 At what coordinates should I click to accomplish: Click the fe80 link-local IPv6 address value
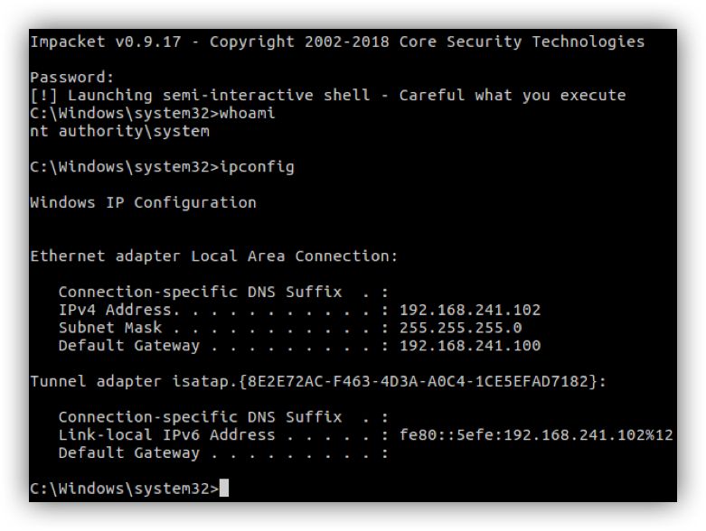tap(536, 435)
